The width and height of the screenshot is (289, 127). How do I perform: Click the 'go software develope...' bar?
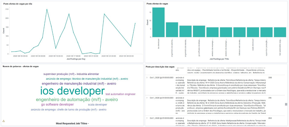(199, 31)
